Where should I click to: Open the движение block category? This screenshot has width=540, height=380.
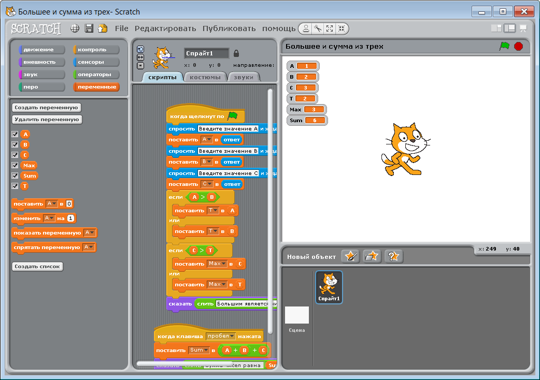point(41,50)
